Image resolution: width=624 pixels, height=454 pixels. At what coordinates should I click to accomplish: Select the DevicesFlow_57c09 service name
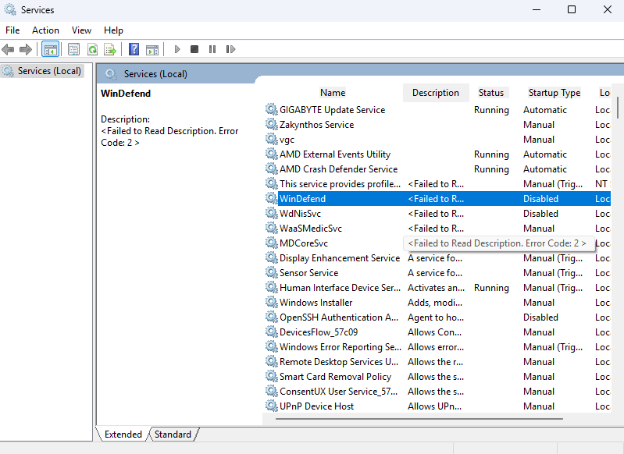click(319, 332)
